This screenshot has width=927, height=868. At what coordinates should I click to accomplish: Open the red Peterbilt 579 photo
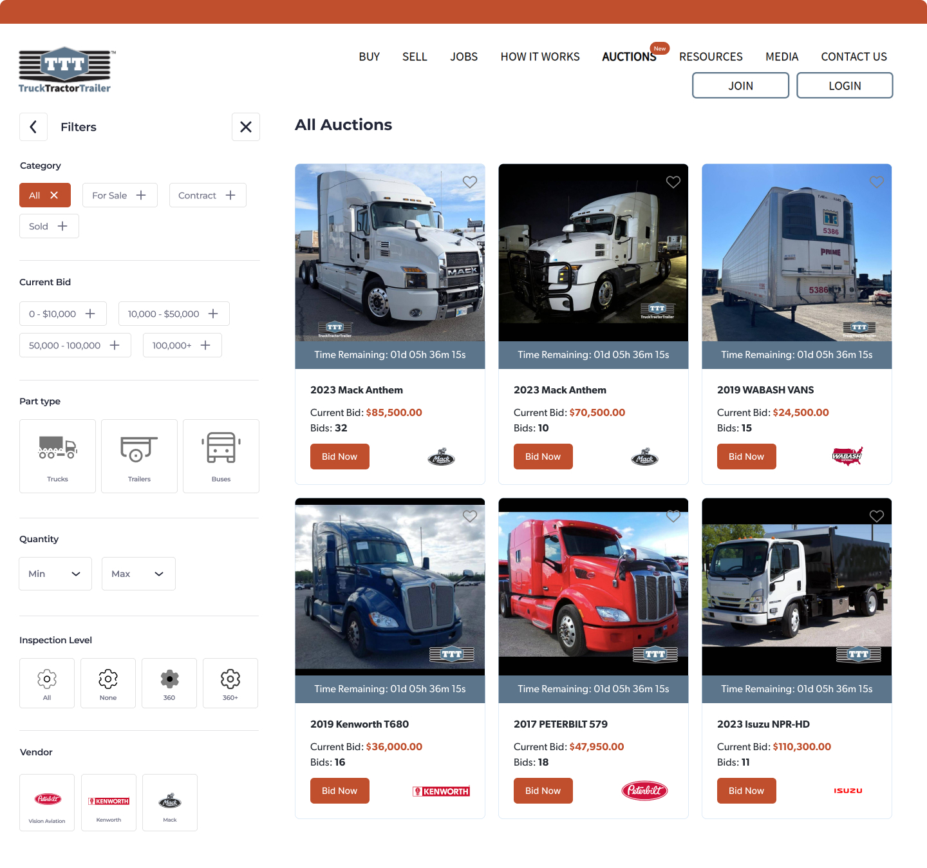(x=594, y=587)
